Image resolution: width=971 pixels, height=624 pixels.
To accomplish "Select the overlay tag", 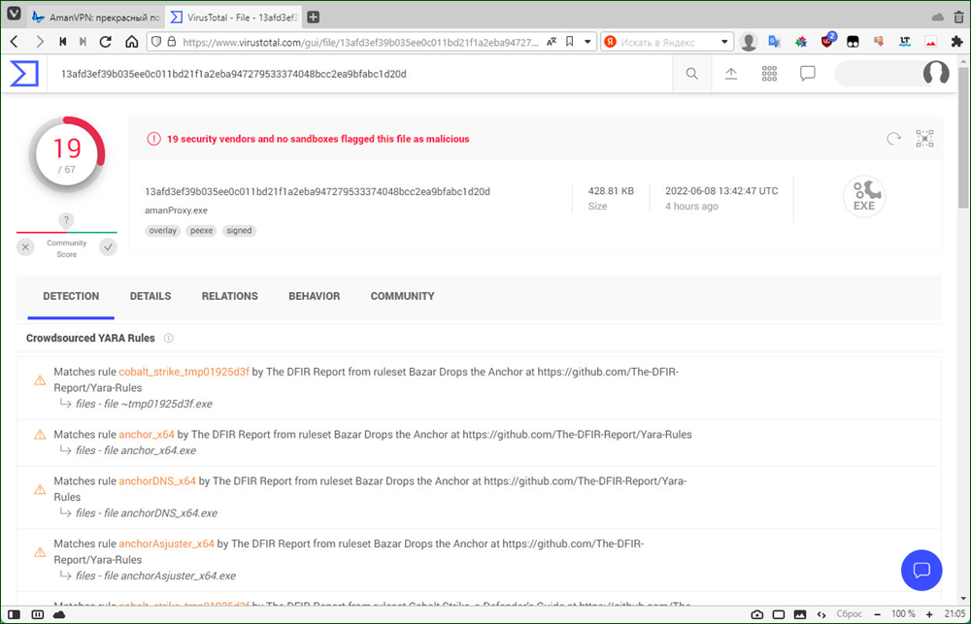I will (x=163, y=230).
